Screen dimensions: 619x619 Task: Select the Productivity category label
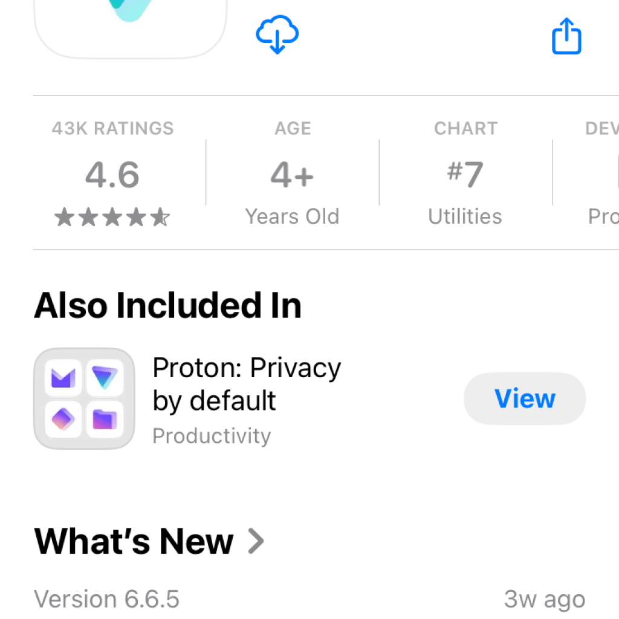pos(212,435)
